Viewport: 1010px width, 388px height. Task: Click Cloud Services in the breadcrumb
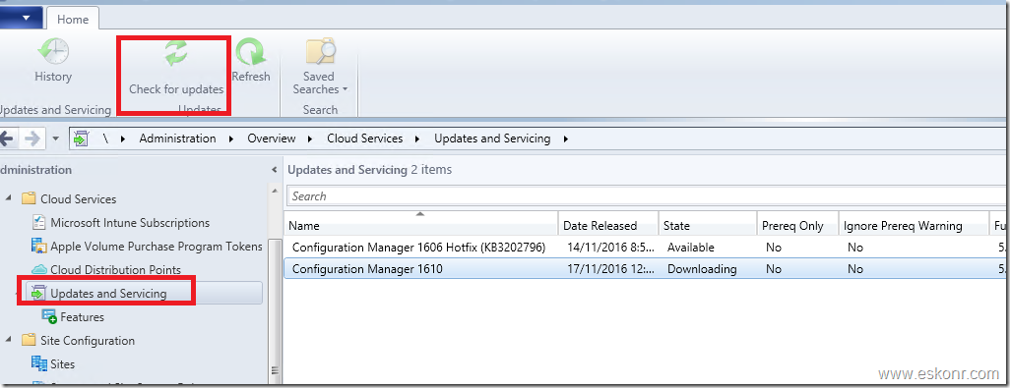(364, 139)
